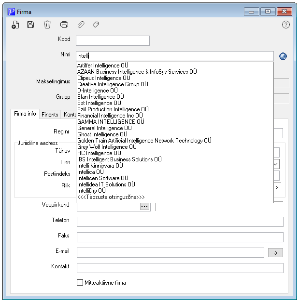Delete the record using trash icon
Viewport: 299px width, 302px height.
point(47,25)
